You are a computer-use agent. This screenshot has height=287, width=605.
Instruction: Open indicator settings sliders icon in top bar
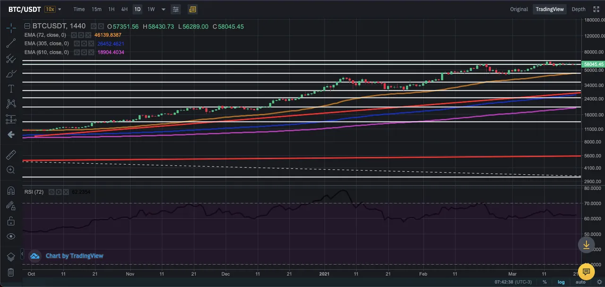click(176, 9)
